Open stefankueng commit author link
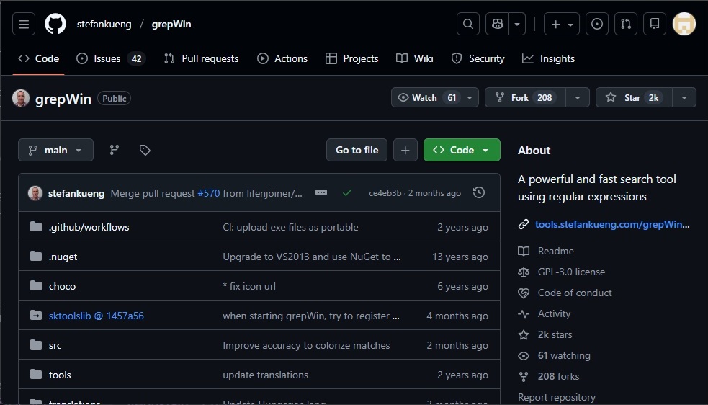 76,193
